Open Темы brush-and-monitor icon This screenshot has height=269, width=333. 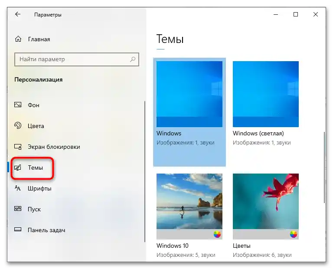18,167
